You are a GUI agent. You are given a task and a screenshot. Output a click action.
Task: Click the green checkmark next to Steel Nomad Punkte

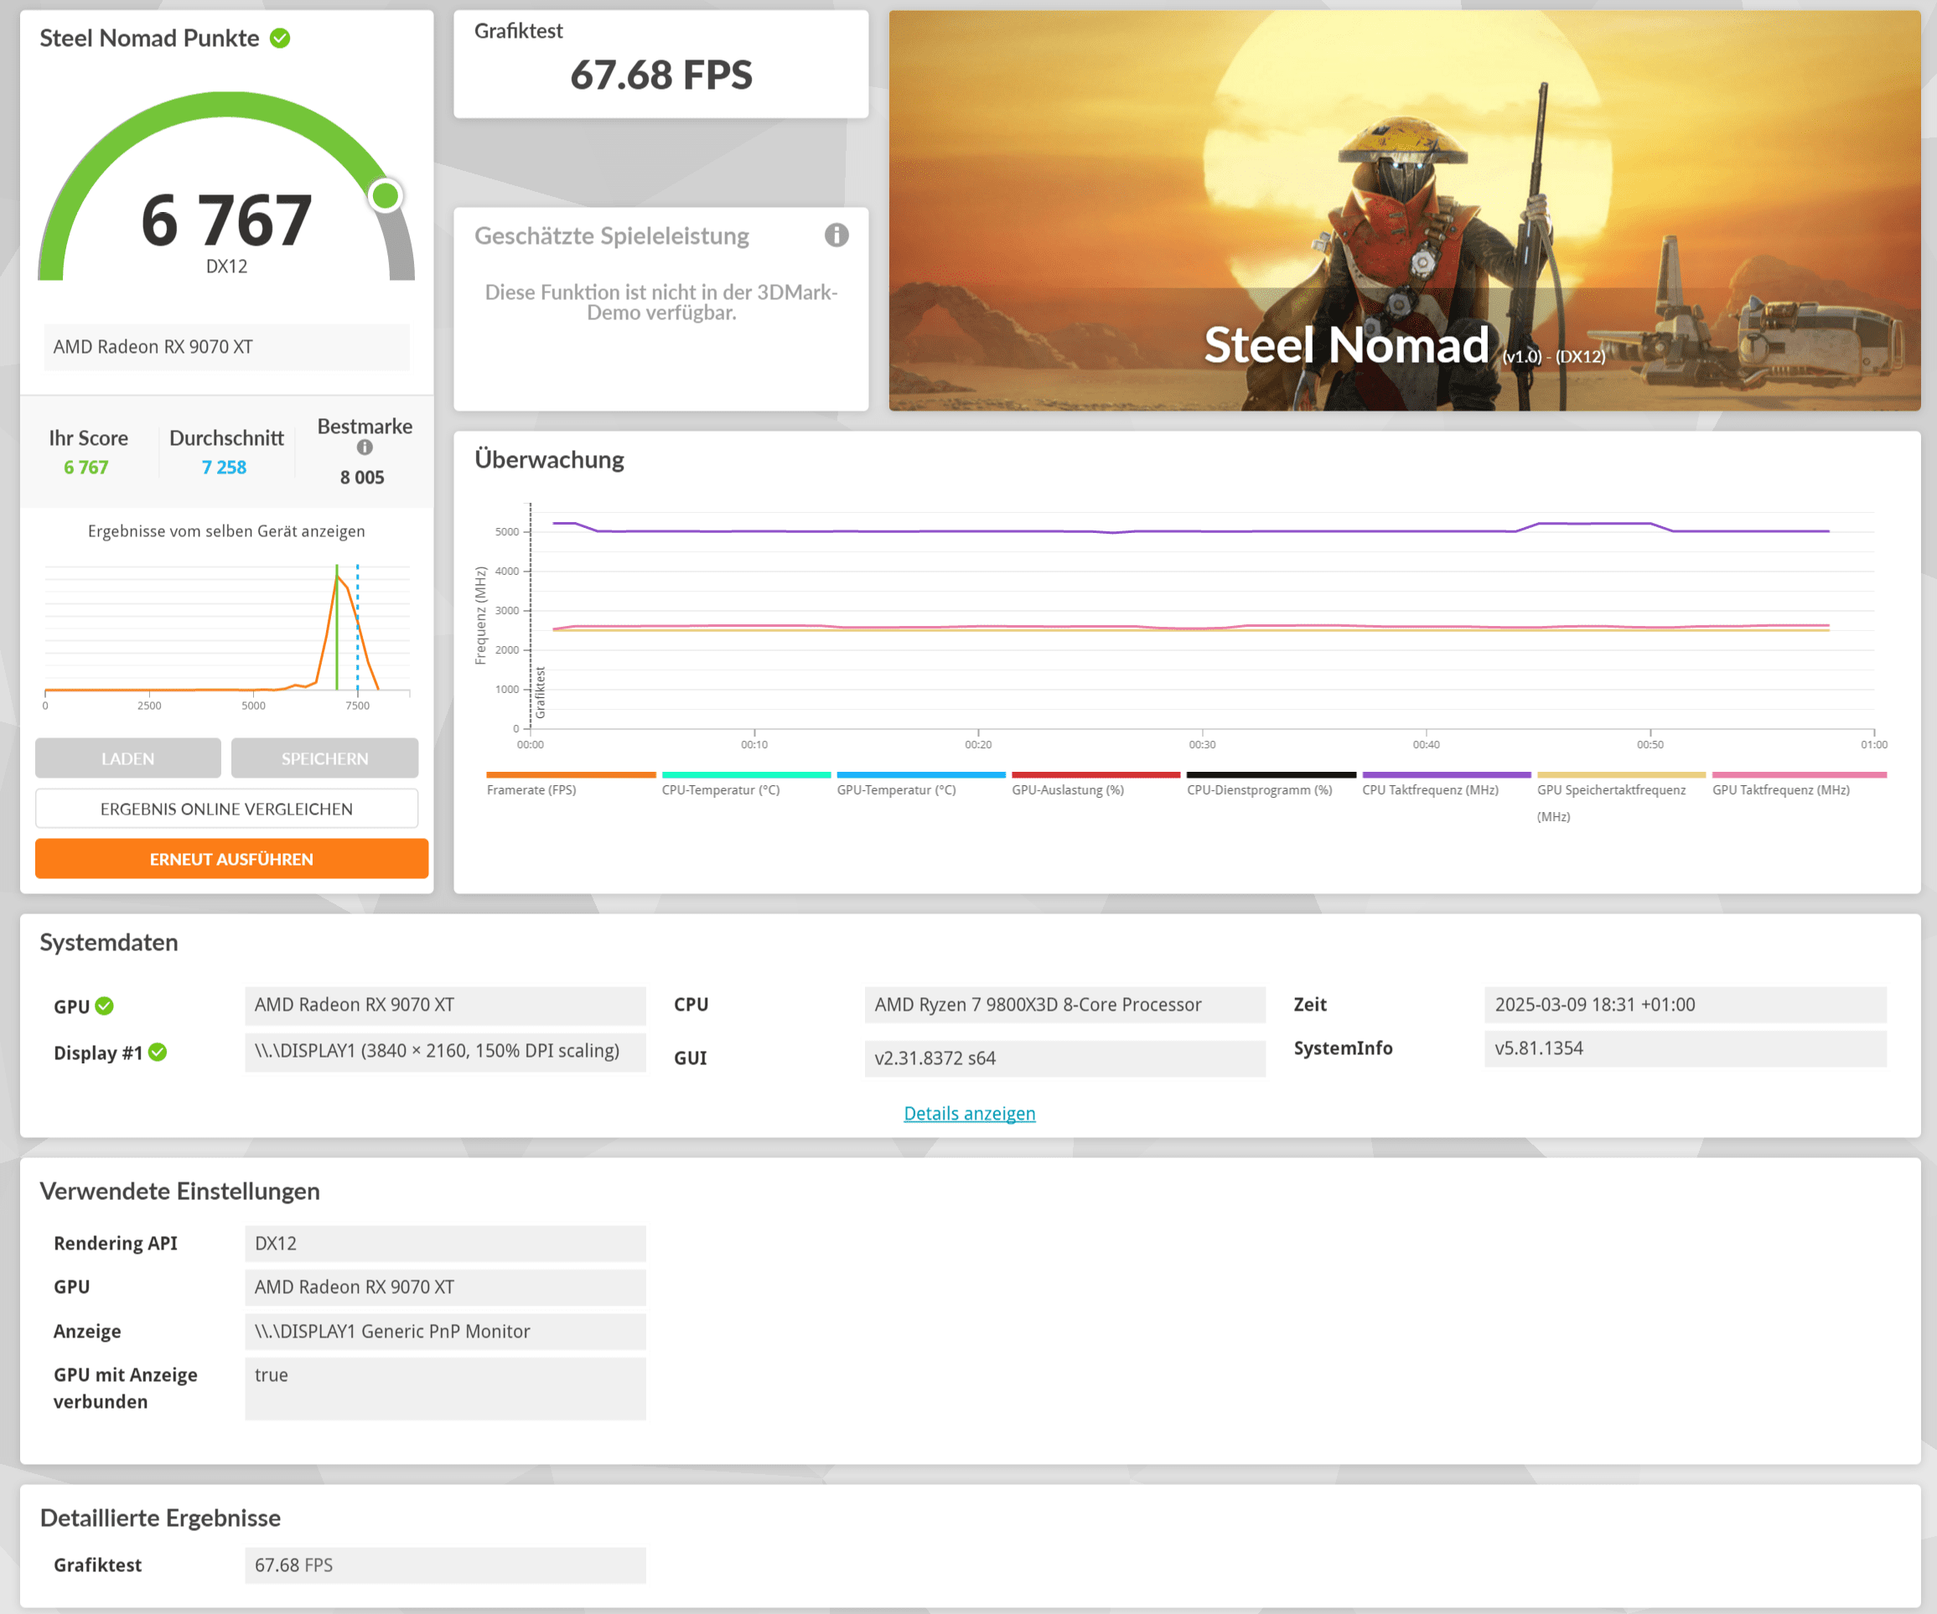[279, 38]
